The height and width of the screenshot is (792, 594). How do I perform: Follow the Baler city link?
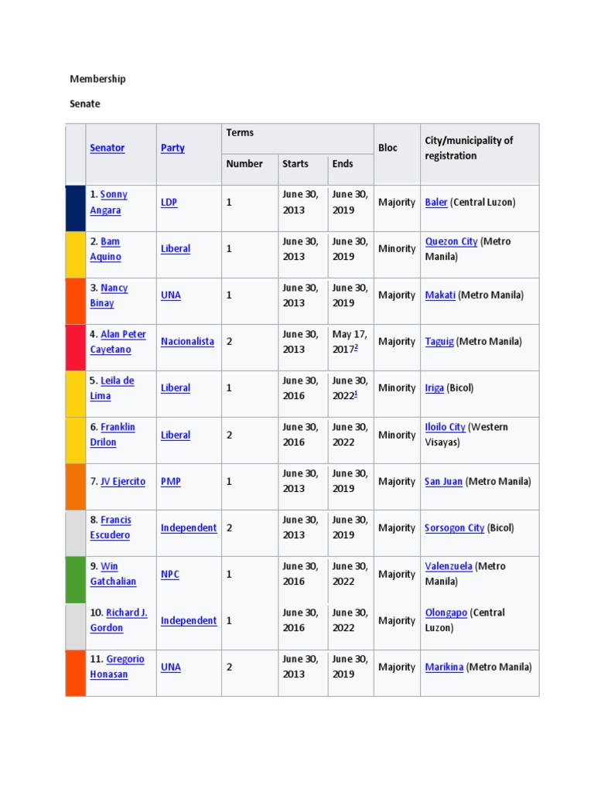[x=436, y=202]
